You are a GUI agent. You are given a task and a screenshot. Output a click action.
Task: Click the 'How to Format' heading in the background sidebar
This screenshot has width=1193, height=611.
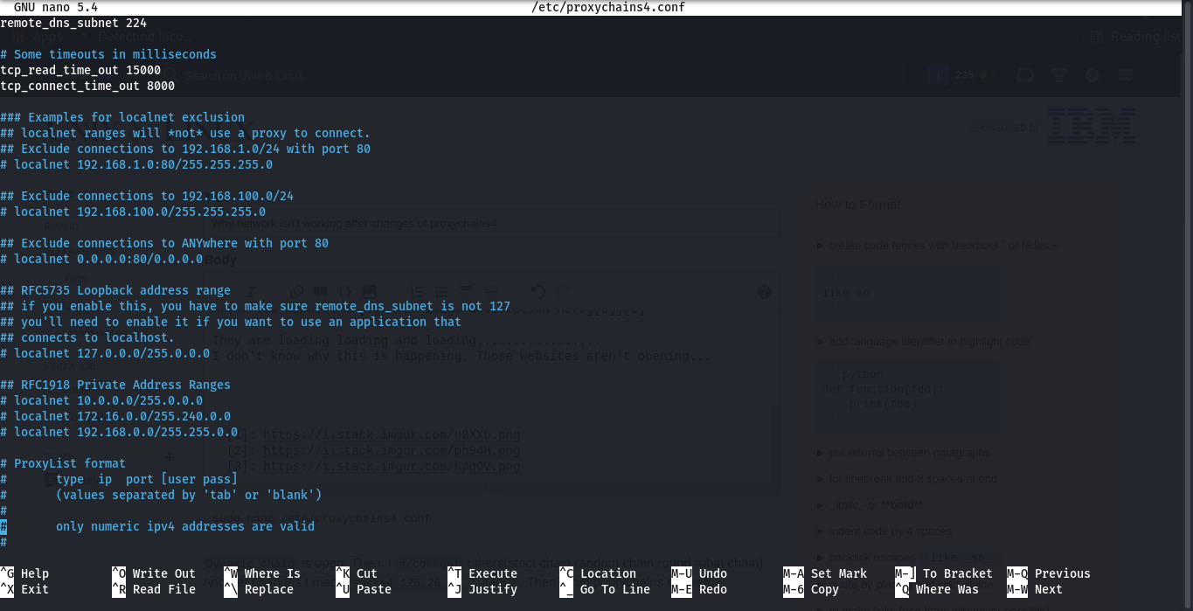point(857,205)
